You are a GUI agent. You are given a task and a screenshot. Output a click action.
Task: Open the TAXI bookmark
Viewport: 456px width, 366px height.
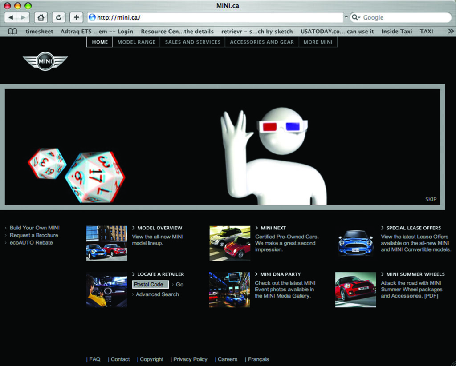[x=426, y=32]
